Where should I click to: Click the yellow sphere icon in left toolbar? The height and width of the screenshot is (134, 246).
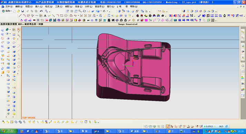[x=14, y=114]
